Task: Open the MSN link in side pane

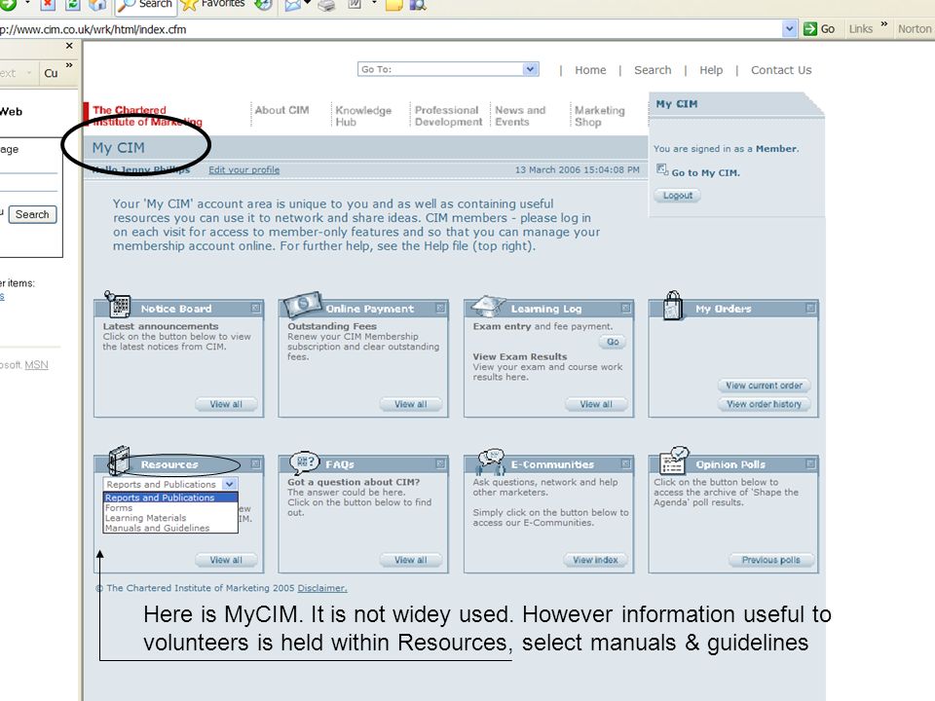Action: 36,365
